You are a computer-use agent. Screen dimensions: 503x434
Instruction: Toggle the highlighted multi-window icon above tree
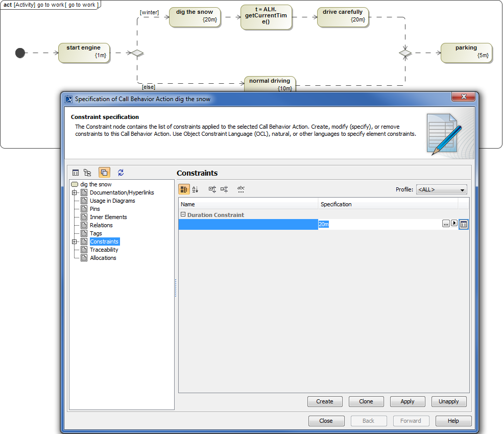tap(104, 173)
